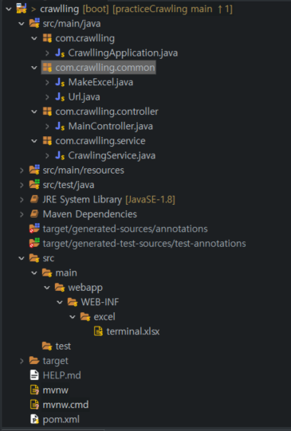Collapse the src/main/java source folder arrow
Viewport: 291px width, 431px height.
point(22,24)
